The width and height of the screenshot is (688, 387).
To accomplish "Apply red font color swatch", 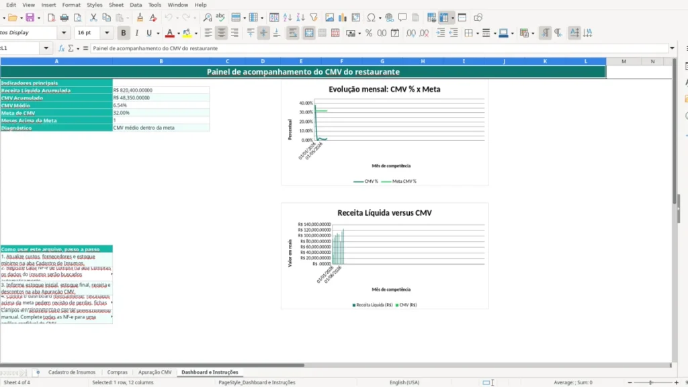I will [x=169, y=34].
